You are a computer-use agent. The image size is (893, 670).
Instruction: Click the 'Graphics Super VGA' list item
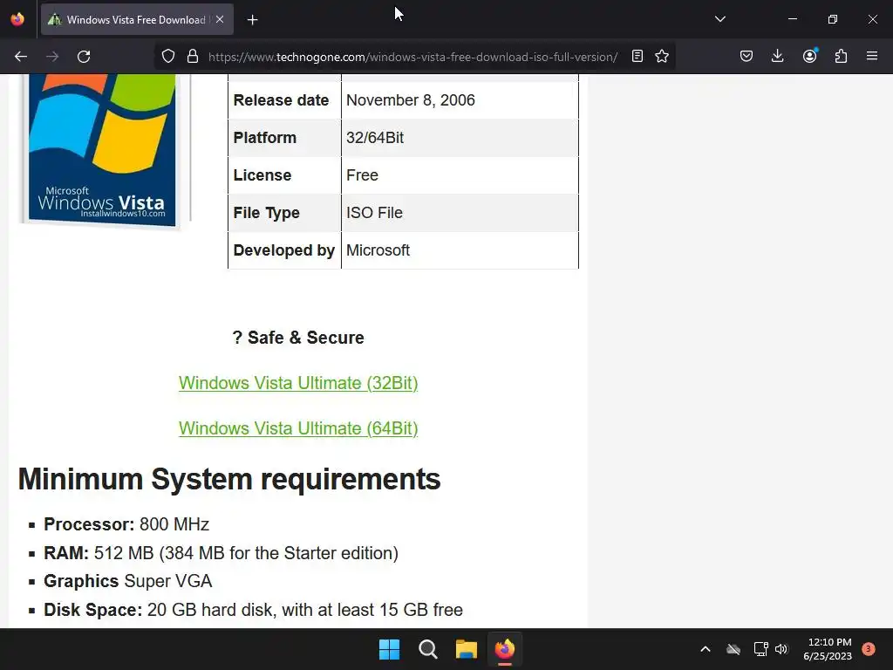tap(128, 581)
